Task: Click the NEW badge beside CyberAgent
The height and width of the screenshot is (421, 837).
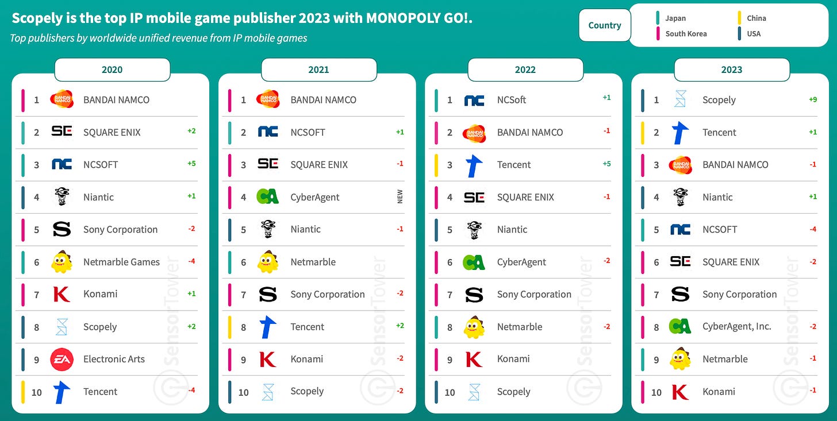Action: [x=400, y=197]
